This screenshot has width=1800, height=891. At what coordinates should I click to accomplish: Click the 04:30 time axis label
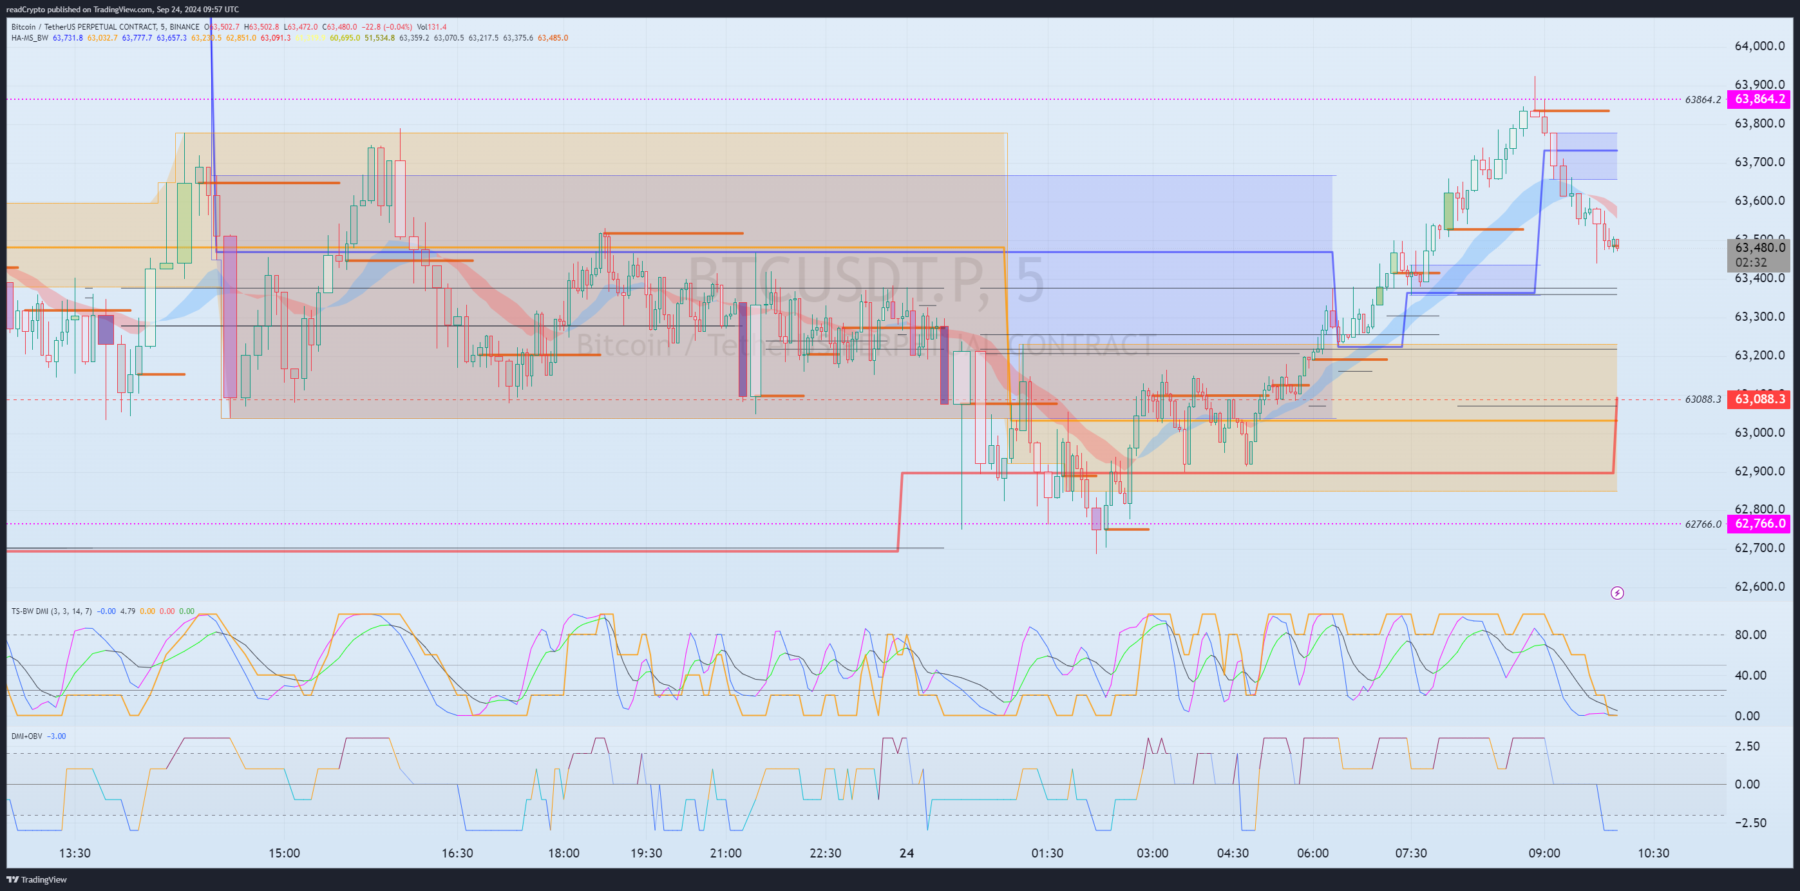click(x=1233, y=853)
